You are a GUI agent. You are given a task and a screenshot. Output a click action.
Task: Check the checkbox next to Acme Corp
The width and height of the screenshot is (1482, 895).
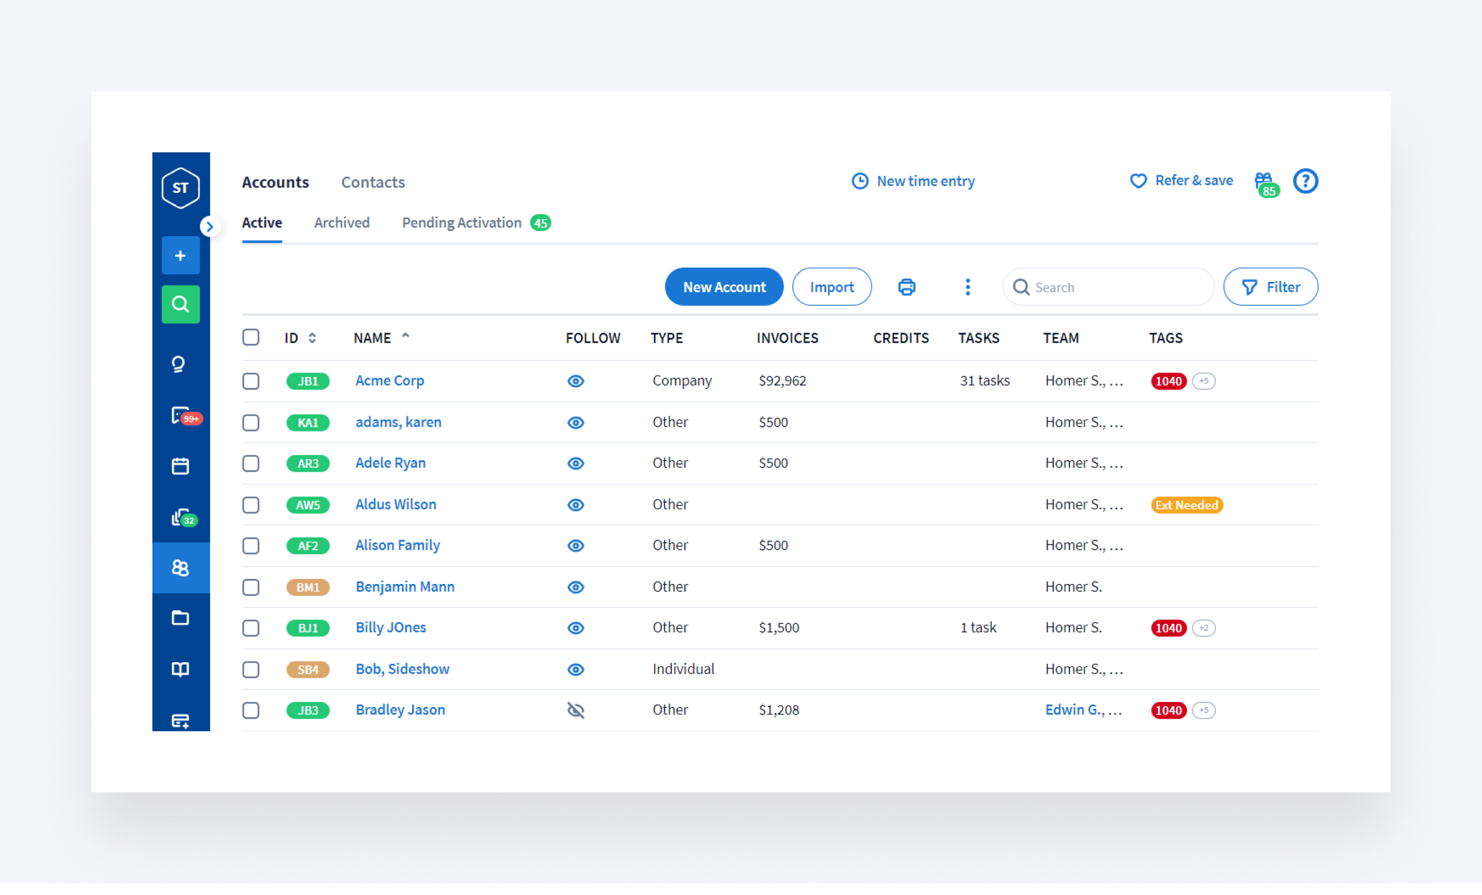point(251,381)
